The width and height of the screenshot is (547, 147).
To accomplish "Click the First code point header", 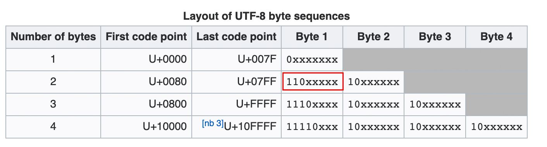I will [146, 37].
